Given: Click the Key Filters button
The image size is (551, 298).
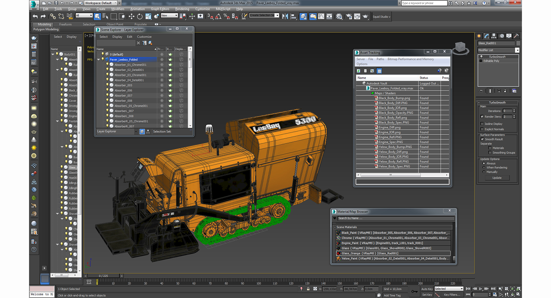Looking at the screenshot, I should (x=452, y=295).
